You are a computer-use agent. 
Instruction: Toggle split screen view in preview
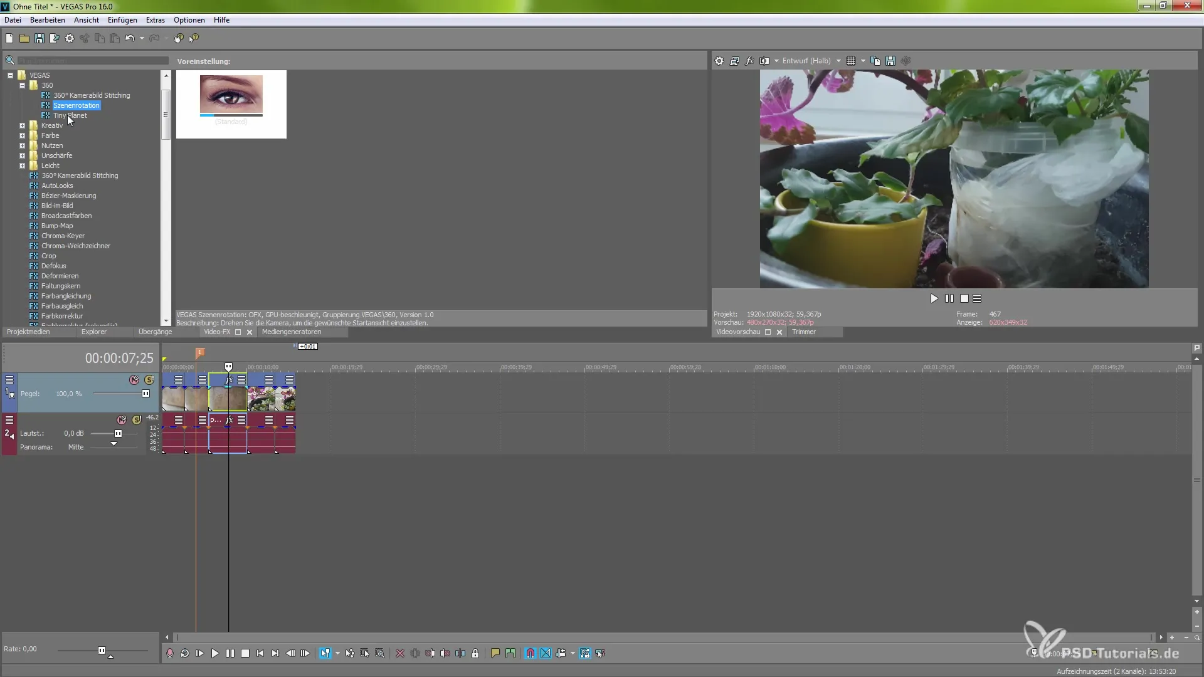764,61
